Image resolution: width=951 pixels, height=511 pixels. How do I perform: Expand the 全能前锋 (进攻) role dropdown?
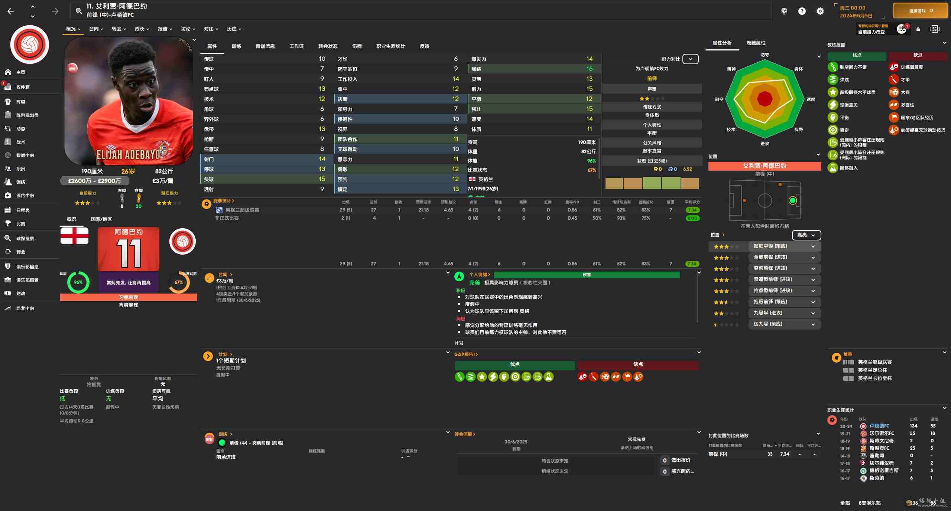(x=784, y=258)
